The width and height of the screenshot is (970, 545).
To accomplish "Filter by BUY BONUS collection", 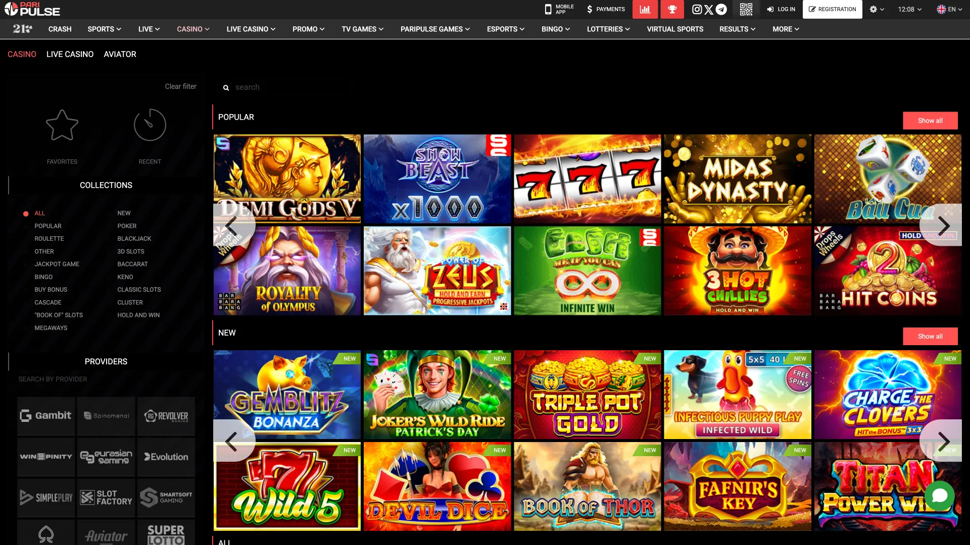I will (x=51, y=290).
